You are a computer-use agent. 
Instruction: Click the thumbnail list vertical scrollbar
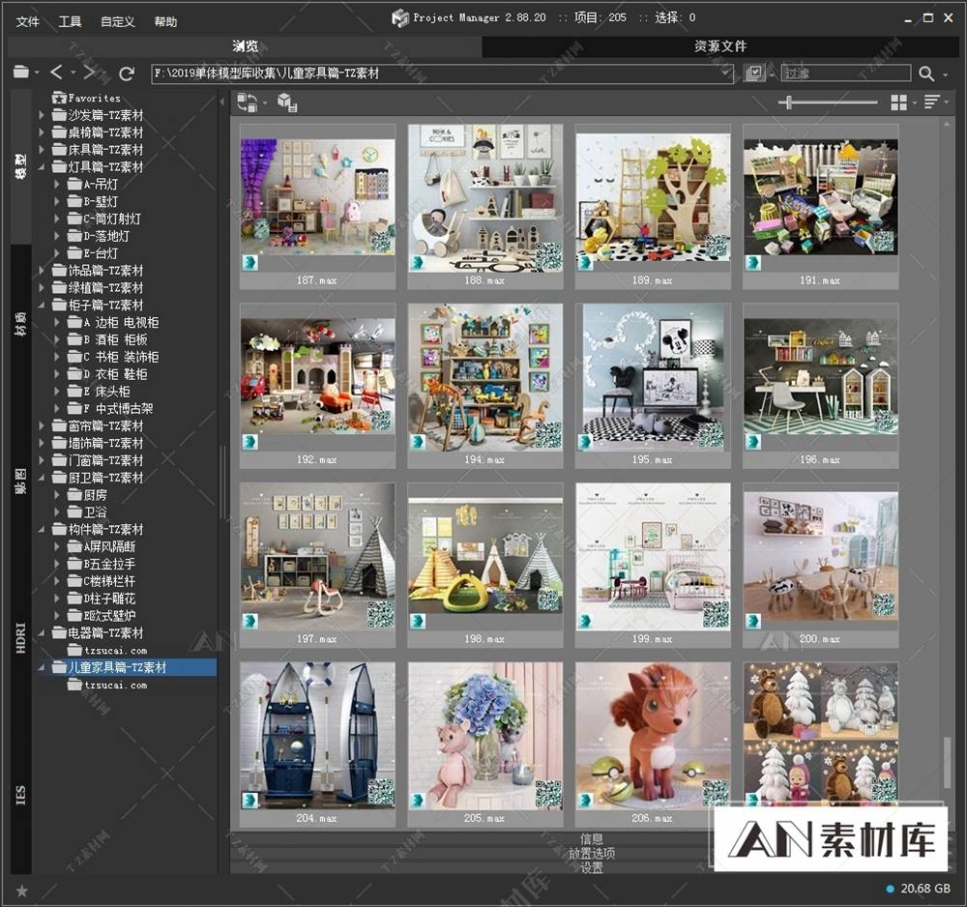[x=948, y=762]
